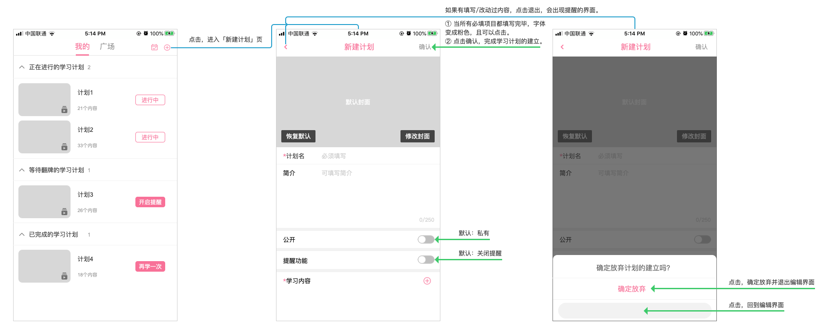Tap the 学习内容 row label
Viewport: 822px width, 333px height.
pos(297,281)
